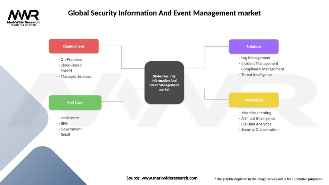Image resolution: width=329 pixels, height=185 pixels.
Task: Click the MarkWide Research logo
Action: 23,17
